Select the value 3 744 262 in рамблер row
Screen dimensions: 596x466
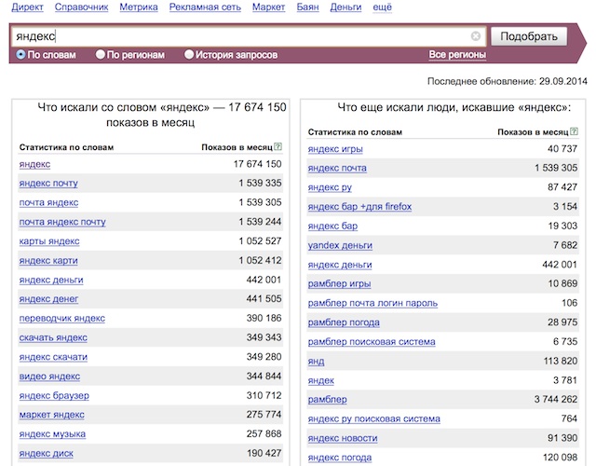click(x=556, y=400)
